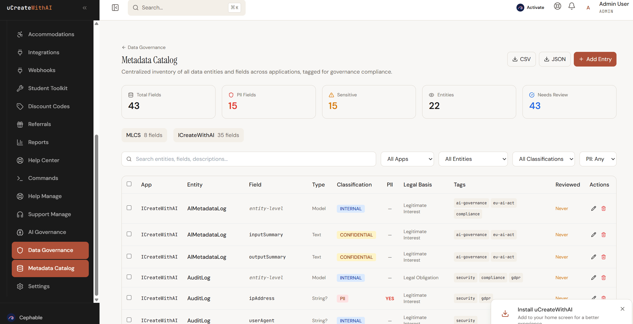Click the Add Entry button
Image resolution: width=633 pixels, height=324 pixels.
click(x=595, y=59)
